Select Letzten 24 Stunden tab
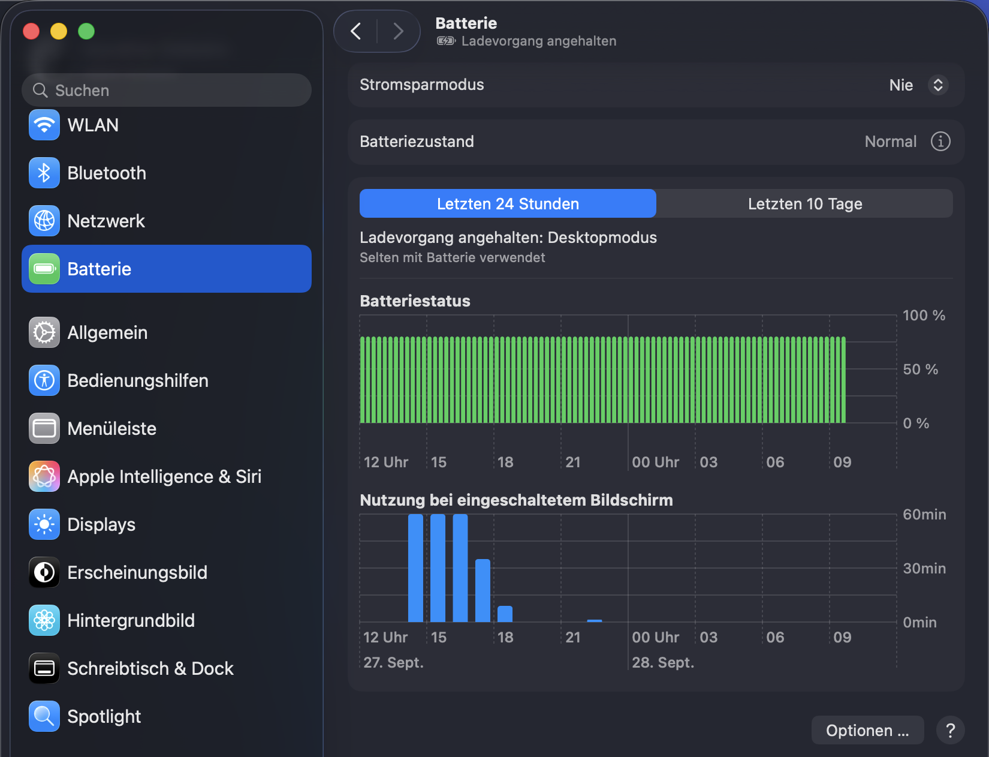This screenshot has width=989, height=757. click(x=508, y=204)
